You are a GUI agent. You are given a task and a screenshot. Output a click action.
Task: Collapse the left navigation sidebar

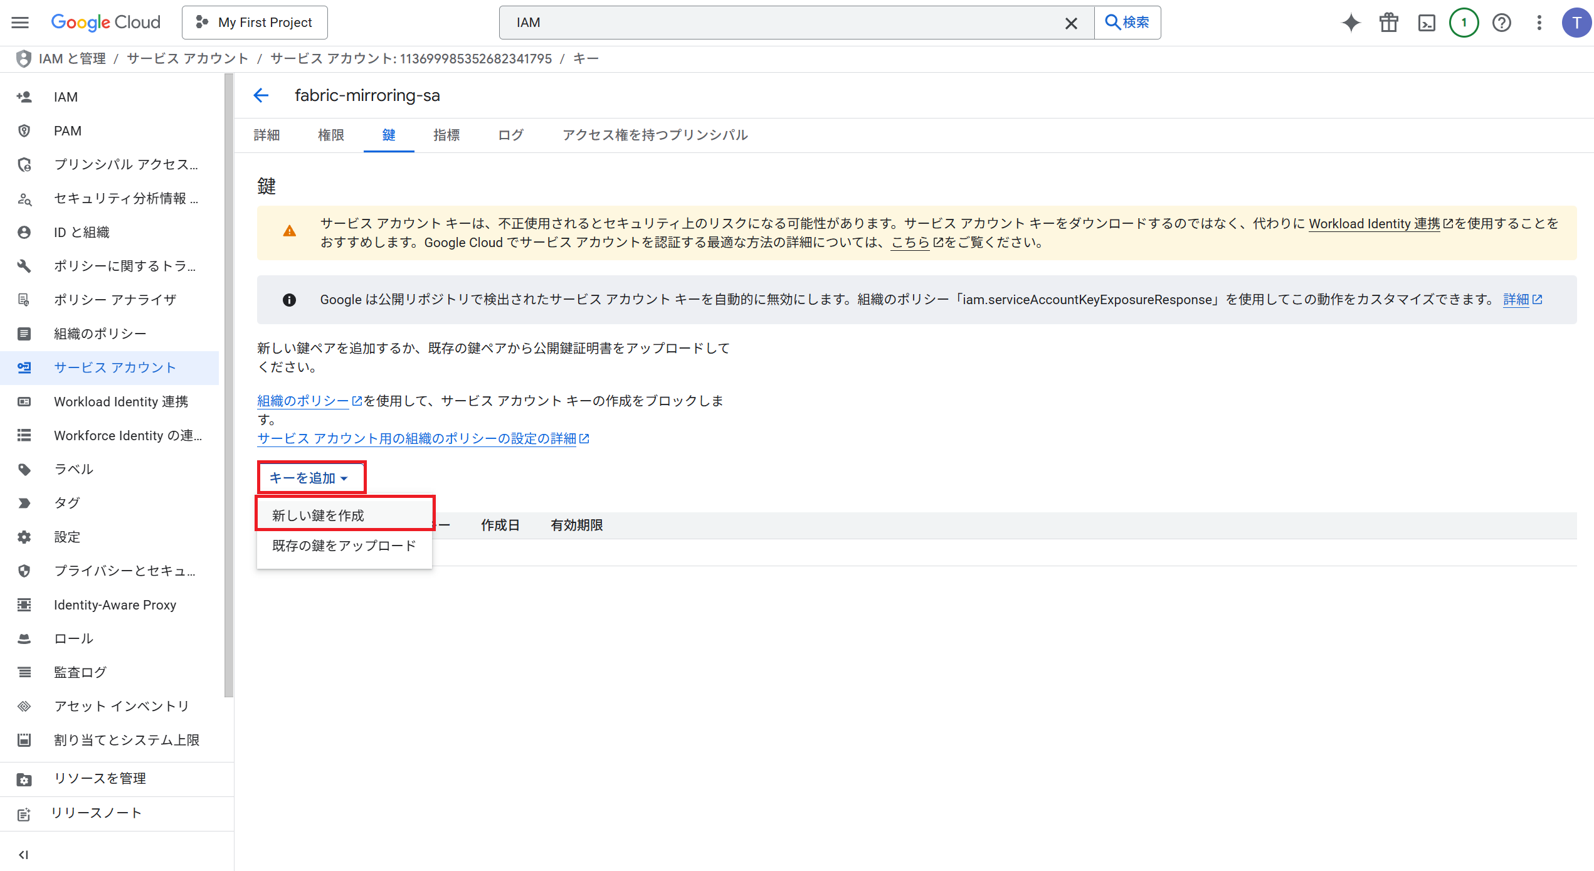click(23, 854)
